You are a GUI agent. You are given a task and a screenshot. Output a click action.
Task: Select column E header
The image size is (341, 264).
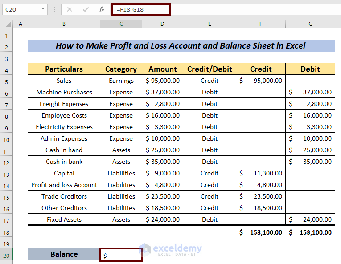(210, 24)
